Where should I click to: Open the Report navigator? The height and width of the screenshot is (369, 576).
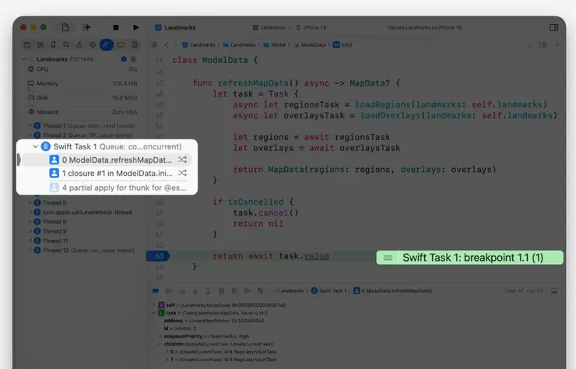pos(135,45)
